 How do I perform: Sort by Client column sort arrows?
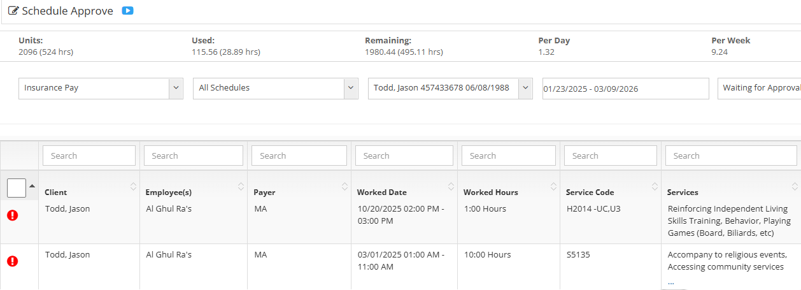coord(133,186)
